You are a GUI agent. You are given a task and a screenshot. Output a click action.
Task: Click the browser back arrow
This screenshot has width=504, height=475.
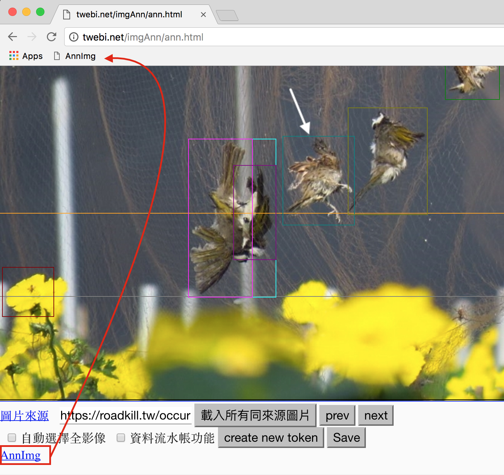coord(12,37)
